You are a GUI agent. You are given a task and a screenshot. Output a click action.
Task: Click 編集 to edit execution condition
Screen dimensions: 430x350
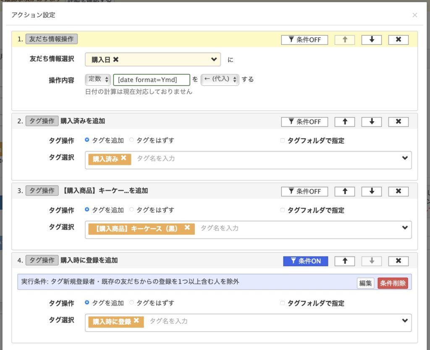coord(365,283)
